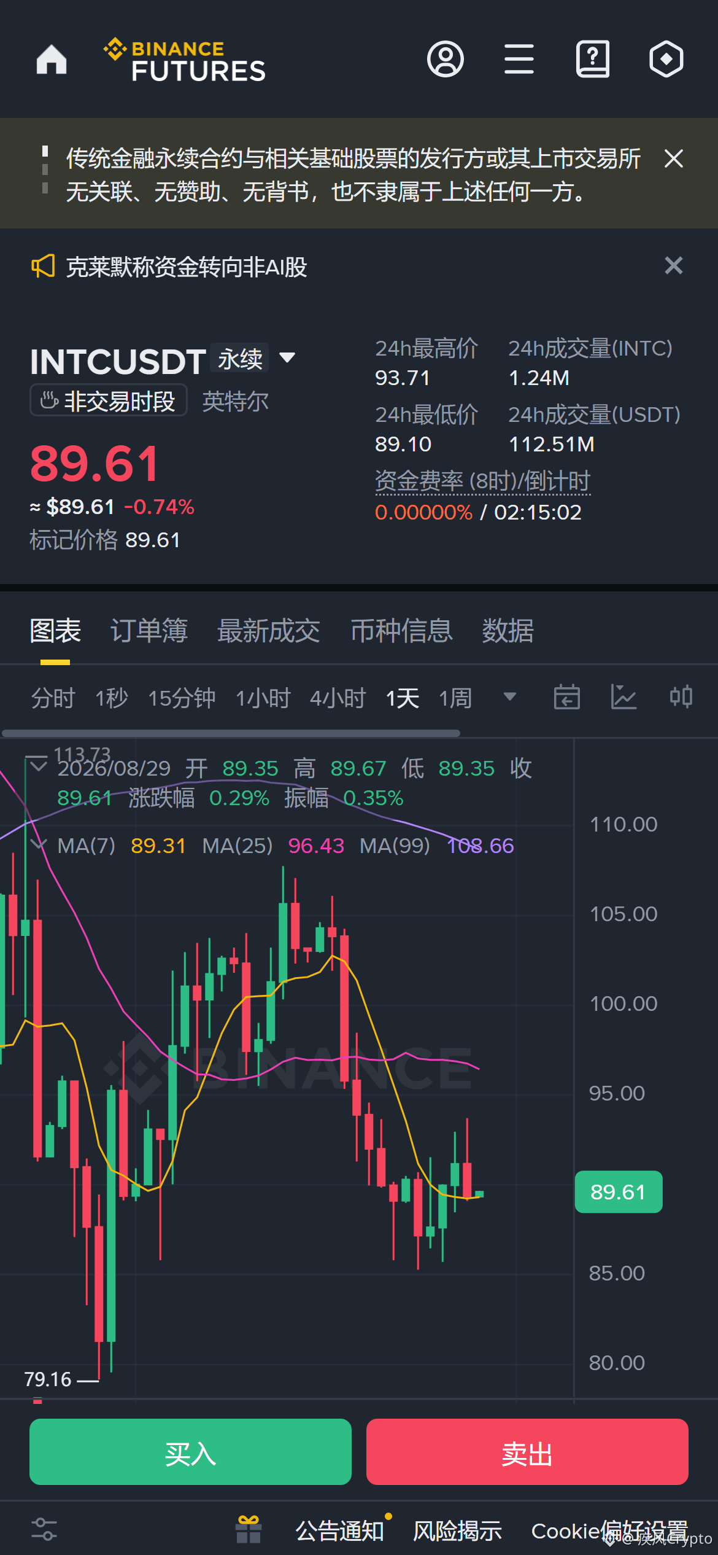
Task: Click the 英特尔 company name label
Action: pyautogui.click(x=236, y=401)
